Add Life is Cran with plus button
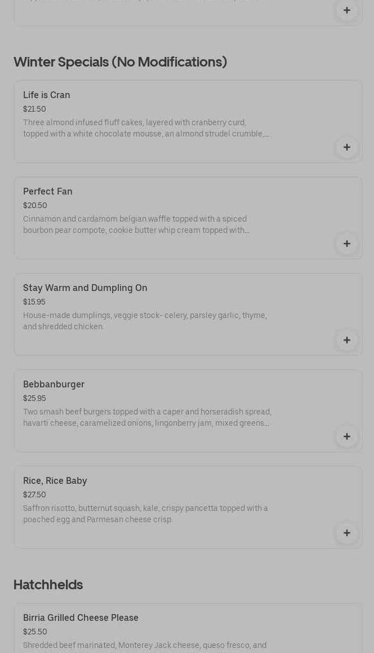374x653 pixels. pos(347,147)
